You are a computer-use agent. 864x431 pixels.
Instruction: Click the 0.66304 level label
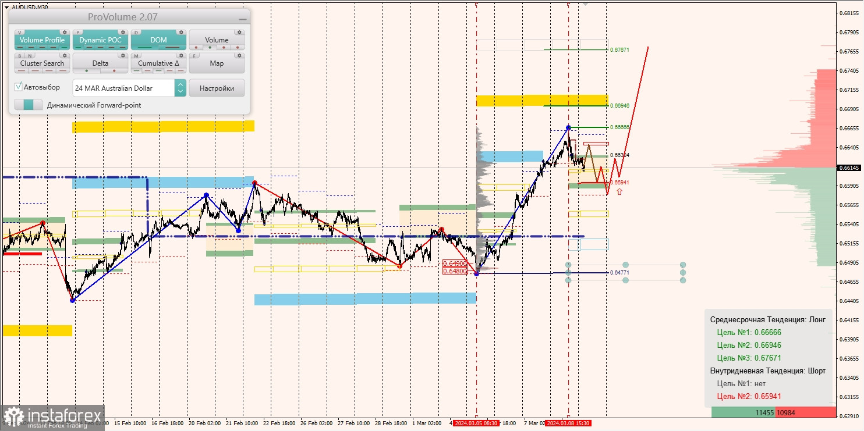point(619,155)
